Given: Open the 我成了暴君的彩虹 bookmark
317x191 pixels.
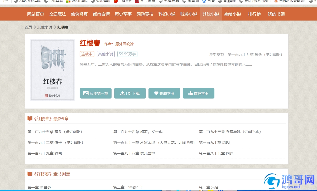Looking at the screenshot, I should coord(255,1).
